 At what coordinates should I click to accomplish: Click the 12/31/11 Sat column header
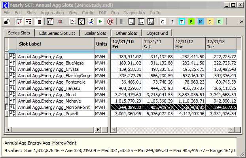coord(158,44)
